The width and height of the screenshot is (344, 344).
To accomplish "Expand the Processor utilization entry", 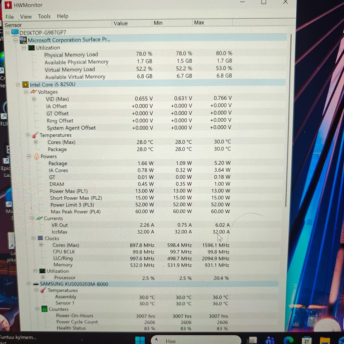I will (x=43, y=277).
